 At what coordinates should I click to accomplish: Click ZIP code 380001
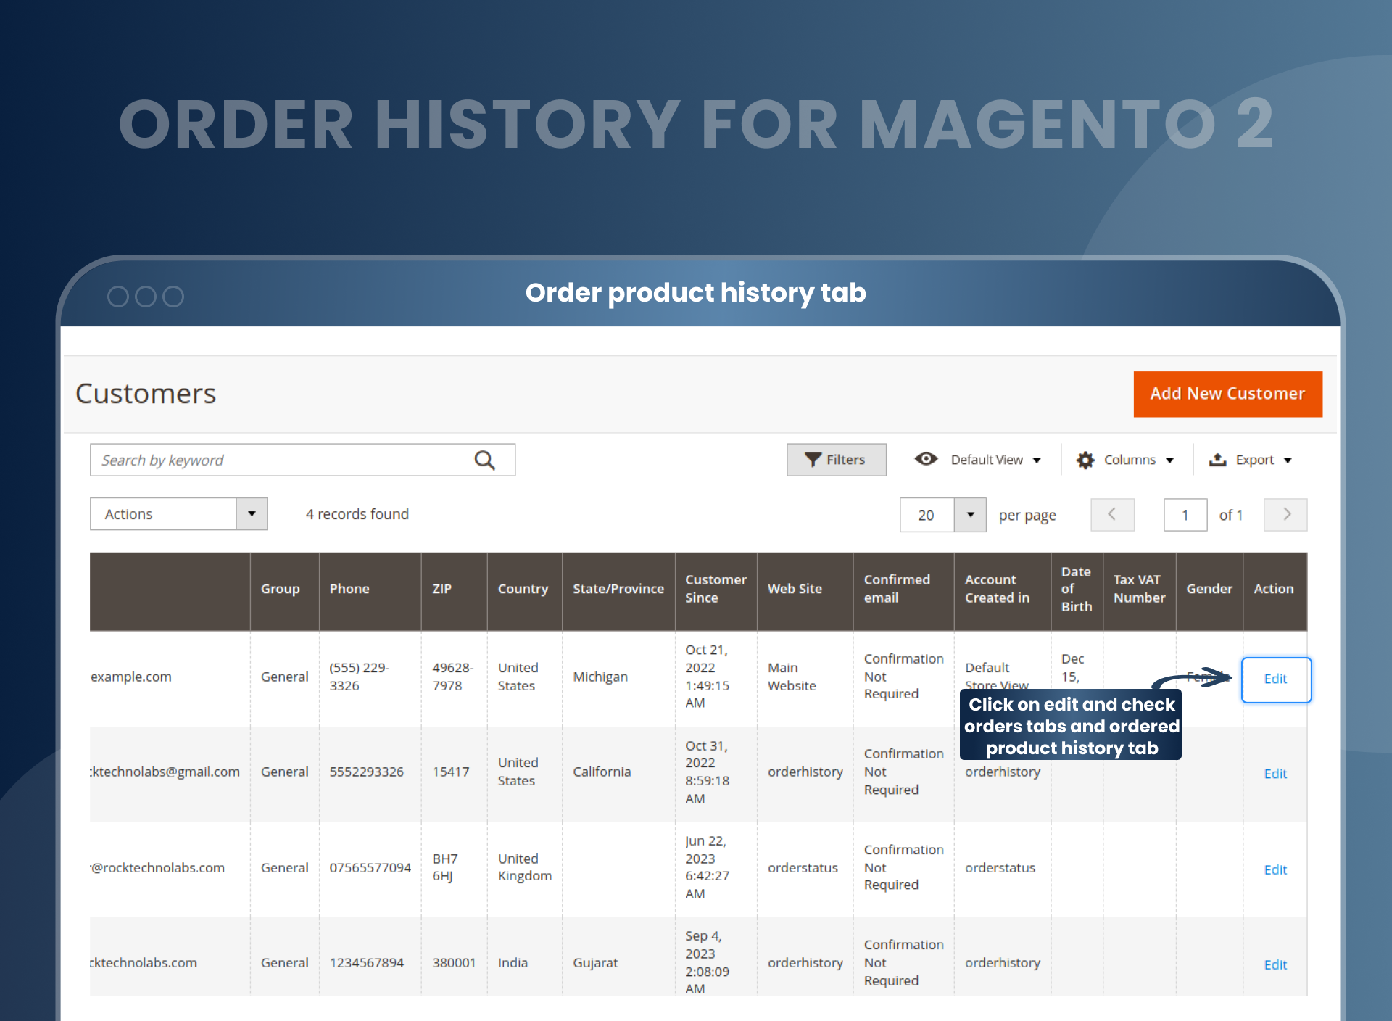pos(454,962)
